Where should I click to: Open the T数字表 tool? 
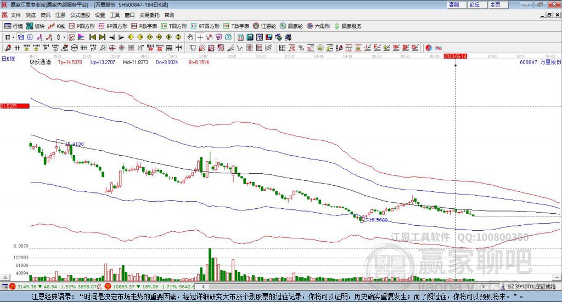[x=236, y=26]
